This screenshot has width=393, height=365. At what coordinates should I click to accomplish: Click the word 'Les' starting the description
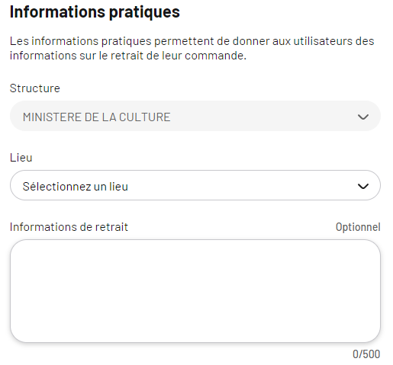19,41
